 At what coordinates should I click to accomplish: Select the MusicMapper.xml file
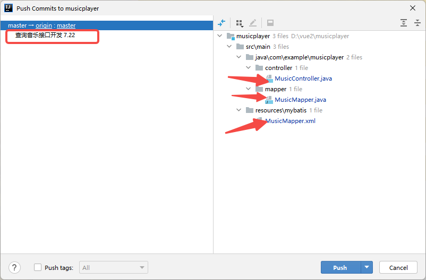(x=290, y=121)
